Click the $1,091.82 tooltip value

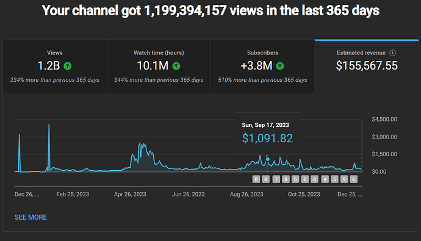click(x=267, y=138)
